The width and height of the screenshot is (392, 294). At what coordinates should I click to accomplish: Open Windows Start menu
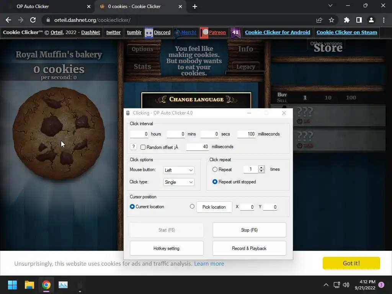click(x=12, y=285)
